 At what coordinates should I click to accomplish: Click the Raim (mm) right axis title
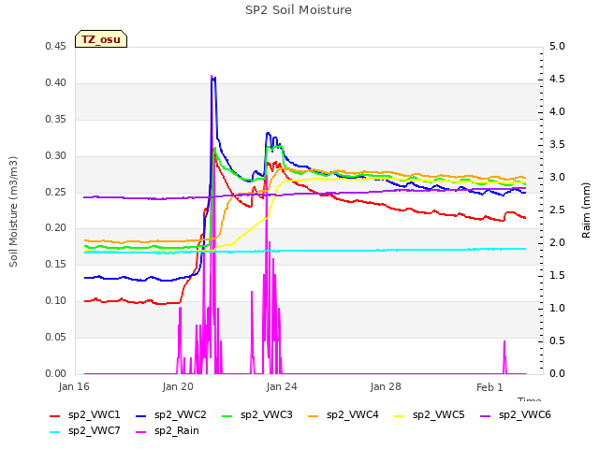tap(586, 210)
